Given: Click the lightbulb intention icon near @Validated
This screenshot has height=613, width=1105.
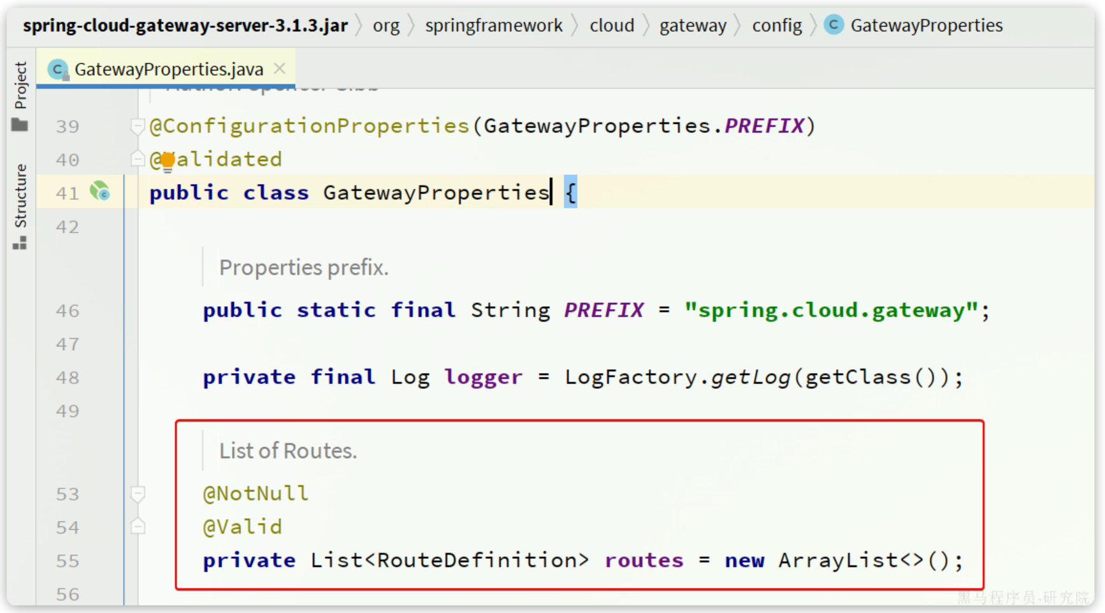Looking at the screenshot, I should point(167,161).
